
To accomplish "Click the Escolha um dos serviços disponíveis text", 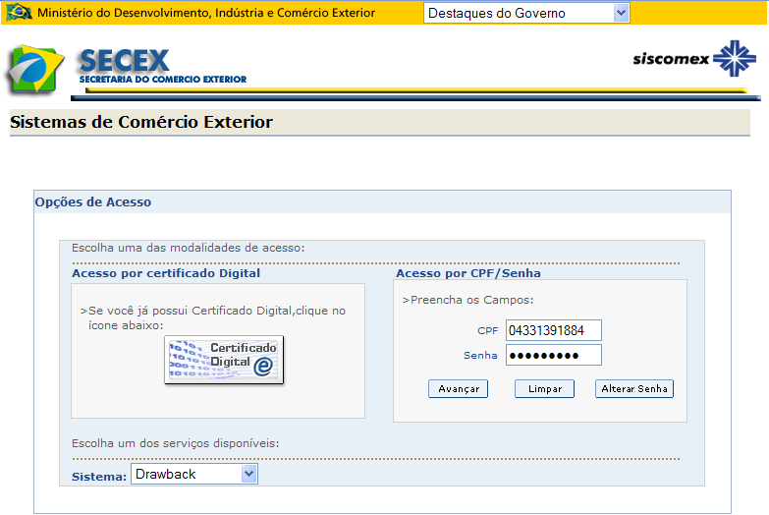I will point(175,443).
